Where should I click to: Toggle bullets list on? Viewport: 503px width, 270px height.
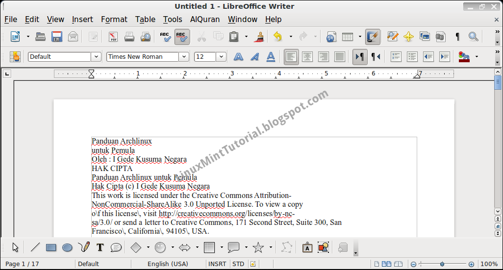point(412,57)
